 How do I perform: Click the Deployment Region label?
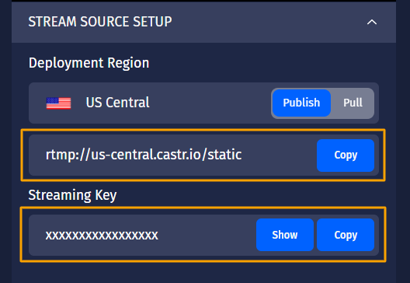coord(89,63)
